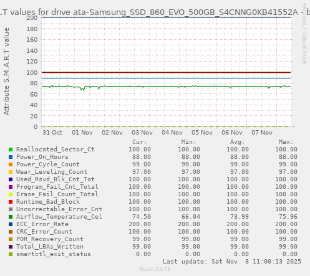Viewport: 310px width, 276px height.
Task: Click the 02 Nov x-axis date label
Action: coord(112,133)
